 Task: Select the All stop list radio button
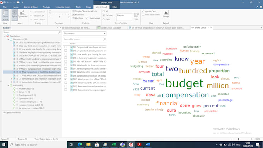point(104,11)
